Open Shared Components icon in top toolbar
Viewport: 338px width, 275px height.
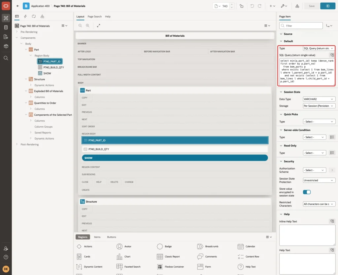(297, 6)
